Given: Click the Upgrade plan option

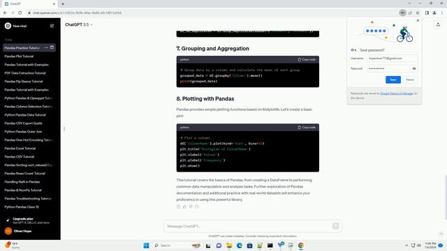Looking at the screenshot, I should [29, 220].
